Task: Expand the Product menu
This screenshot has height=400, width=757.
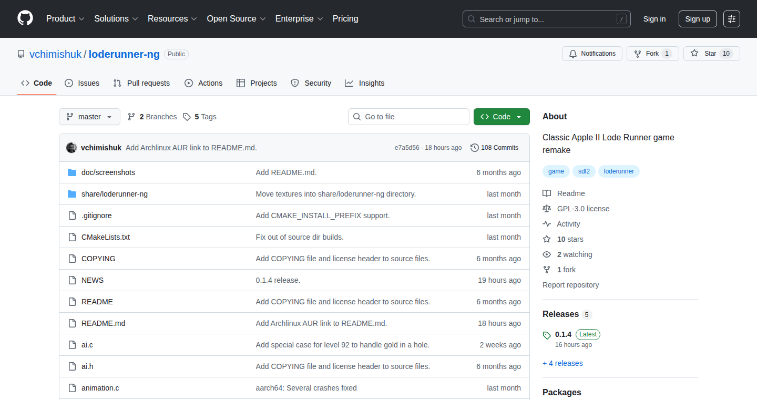Action: click(65, 18)
